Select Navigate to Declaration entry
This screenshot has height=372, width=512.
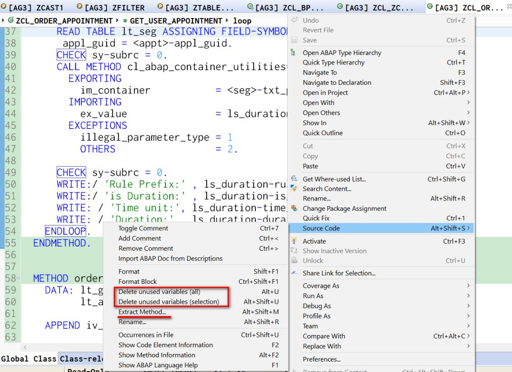click(x=381, y=82)
